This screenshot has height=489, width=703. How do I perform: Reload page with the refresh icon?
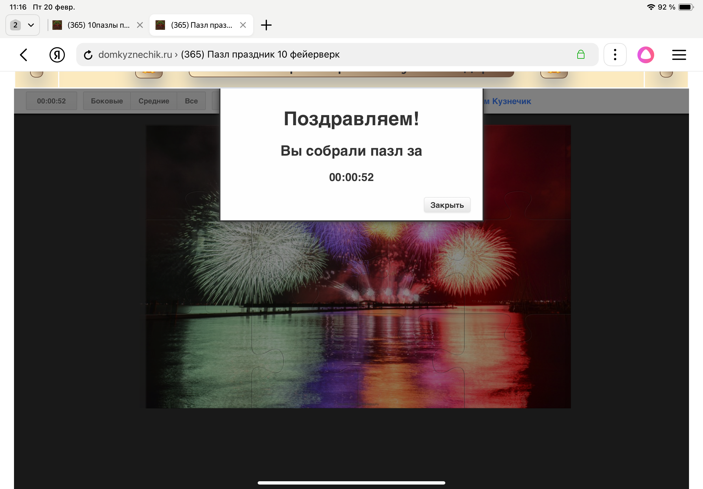88,55
